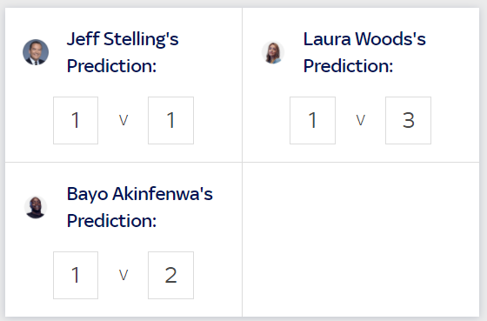Select Bayo Akinfenwa's home score box showing 1
This screenshot has width=487, height=321.
pyautogui.click(x=76, y=275)
